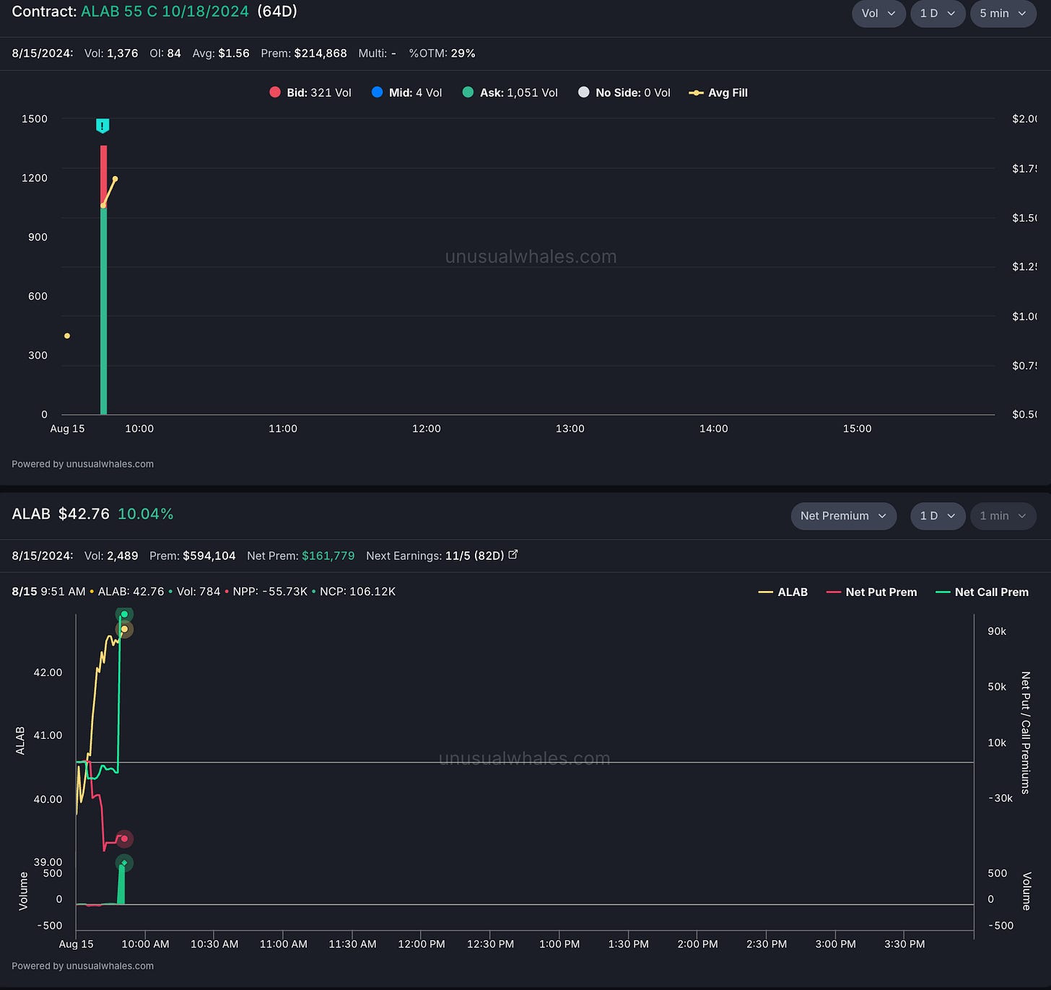Viewport: 1051px width, 990px height.
Task: Click the teal alert flag above the volume bar
Action: pos(103,126)
